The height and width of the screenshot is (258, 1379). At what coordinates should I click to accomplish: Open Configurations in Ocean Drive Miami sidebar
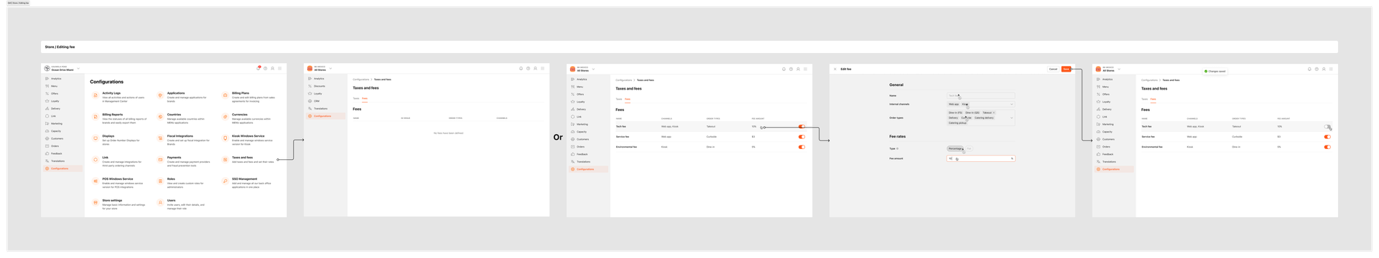(x=62, y=168)
